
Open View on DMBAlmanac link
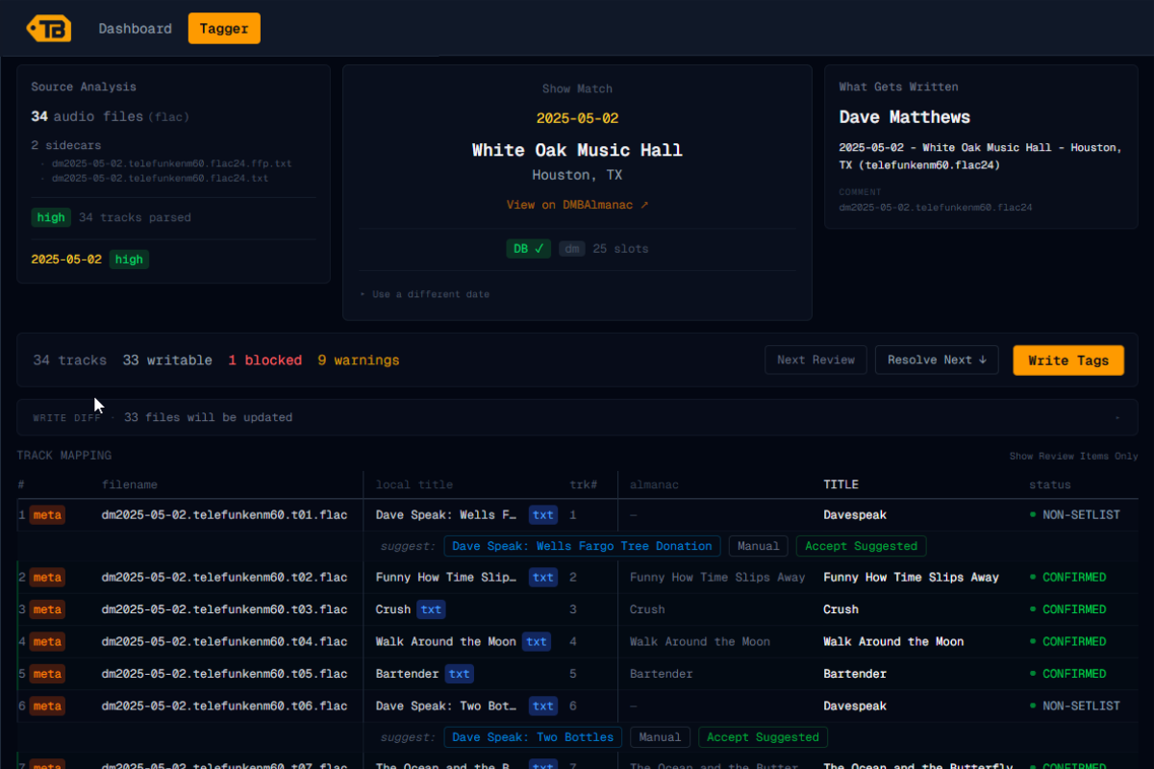pos(577,205)
